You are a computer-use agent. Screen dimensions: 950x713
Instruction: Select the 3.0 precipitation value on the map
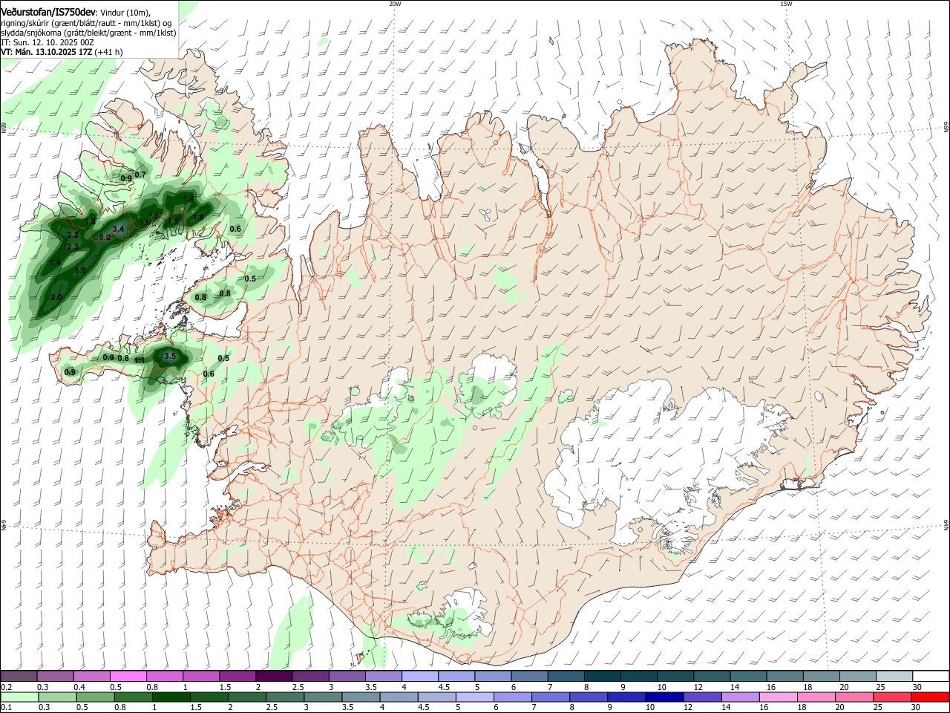tap(105, 237)
